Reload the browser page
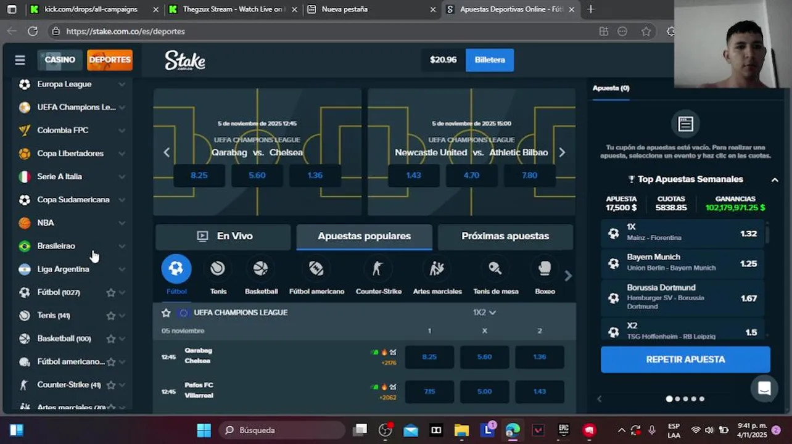Image resolution: width=792 pixels, height=444 pixels. point(33,31)
